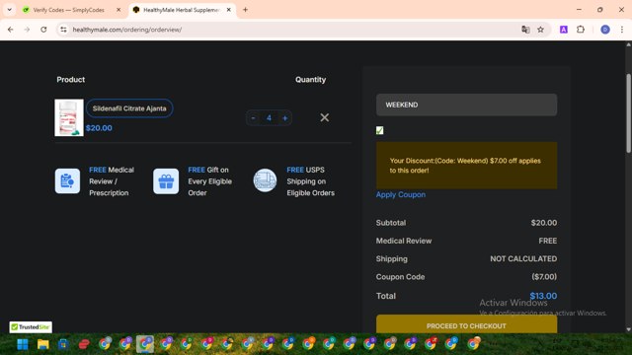Open Microsoft Store from the taskbar
Screen dimensions: 632x355
(x=63, y=344)
